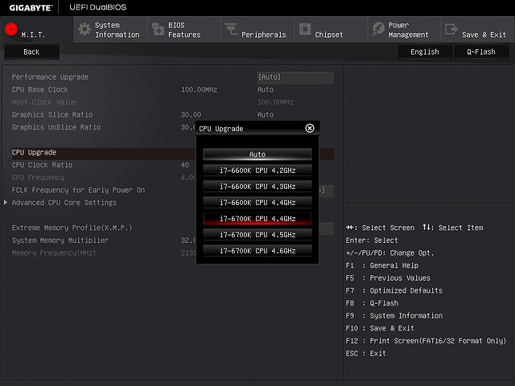Click the BIOS Features chip icon
The image size is (515, 386).
[159, 29]
